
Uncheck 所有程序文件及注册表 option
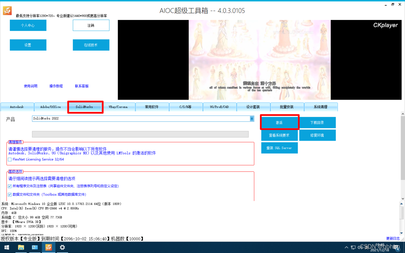click(x=10, y=186)
